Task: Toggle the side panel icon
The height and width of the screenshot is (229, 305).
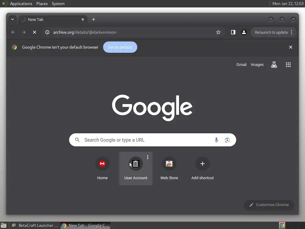Action: pyautogui.click(x=233, y=32)
